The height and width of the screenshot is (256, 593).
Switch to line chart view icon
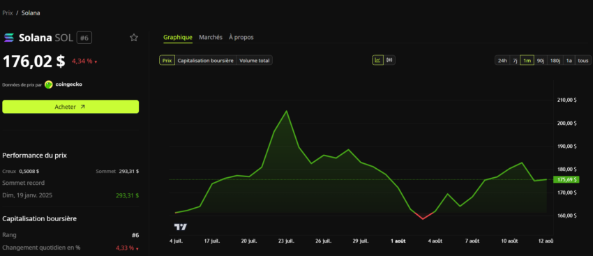pos(377,60)
